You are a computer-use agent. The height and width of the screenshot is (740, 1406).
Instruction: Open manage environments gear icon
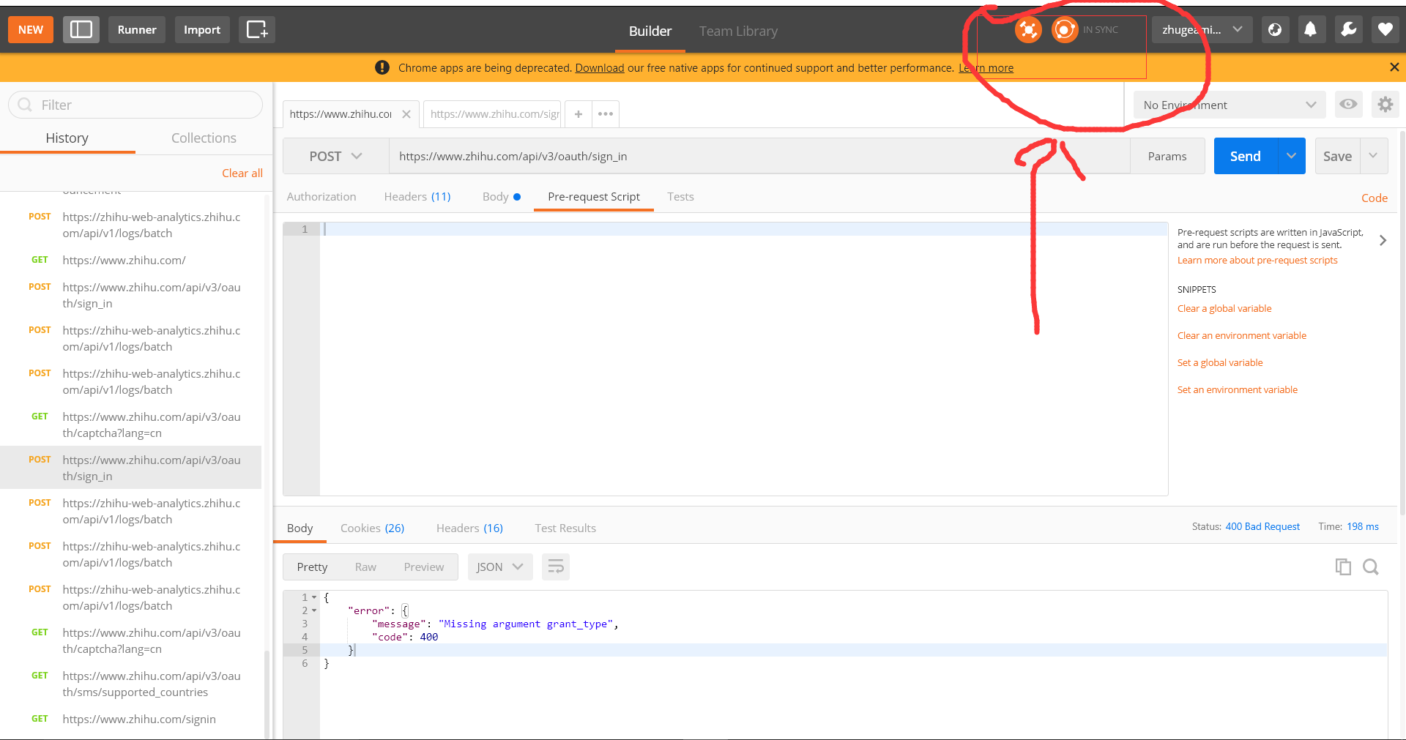(1385, 105)
